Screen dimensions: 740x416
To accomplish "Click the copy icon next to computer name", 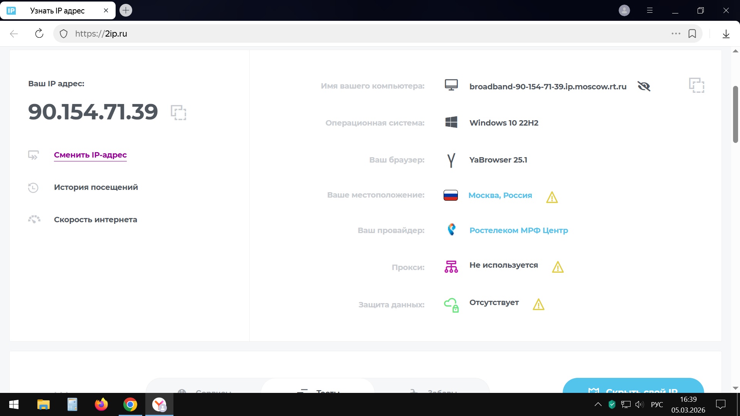I will click(696, 85).
